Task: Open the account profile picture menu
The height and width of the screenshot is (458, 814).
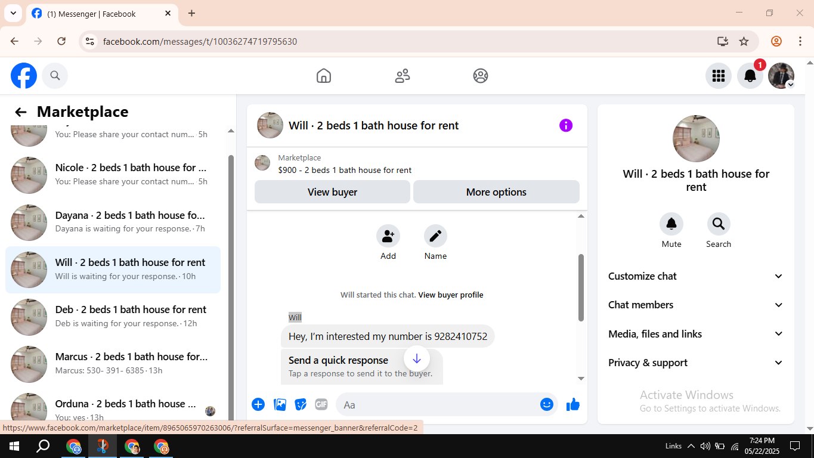Action: point(781,76)
